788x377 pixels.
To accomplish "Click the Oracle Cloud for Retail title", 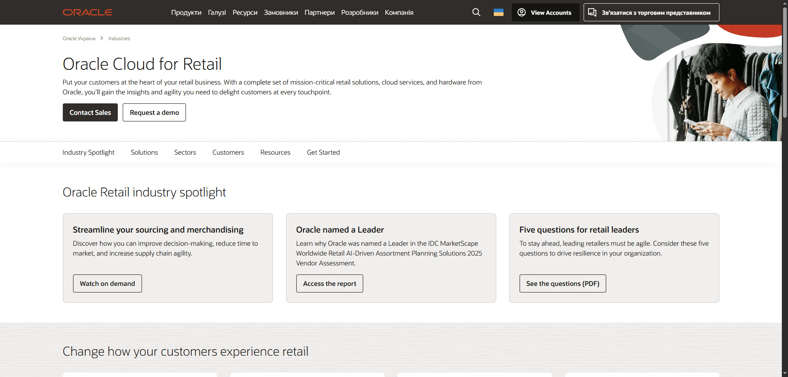I will point(142,64).
